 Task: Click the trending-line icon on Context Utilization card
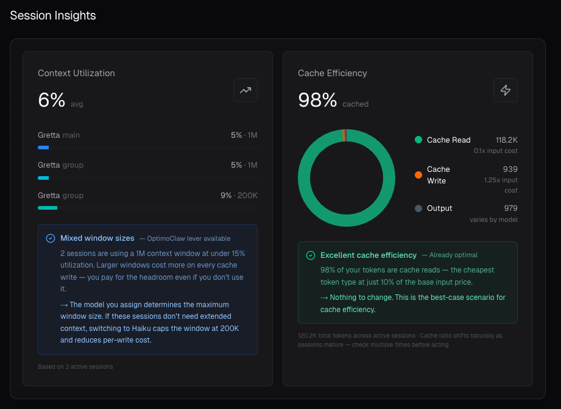245,90
